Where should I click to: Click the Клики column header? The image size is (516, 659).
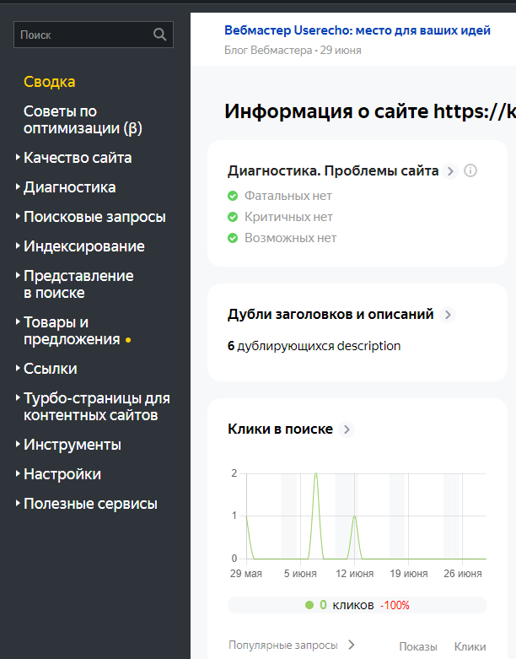(470, 647)
